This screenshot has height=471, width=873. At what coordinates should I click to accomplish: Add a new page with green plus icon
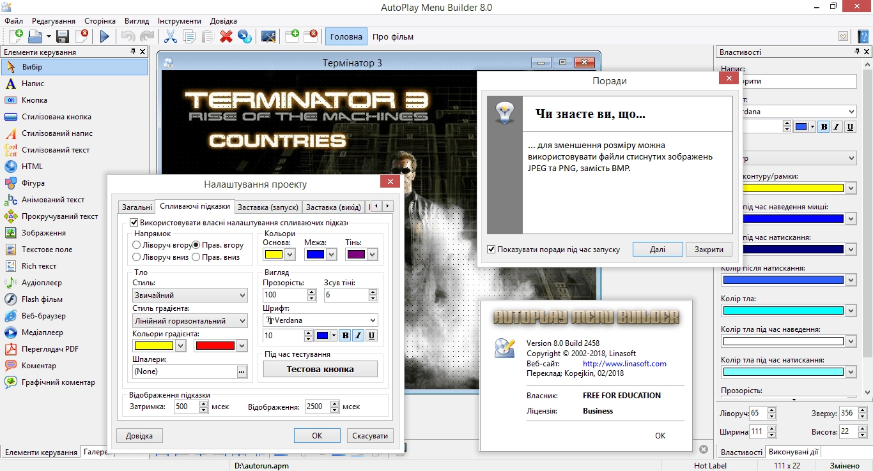[x=292, y=36]
